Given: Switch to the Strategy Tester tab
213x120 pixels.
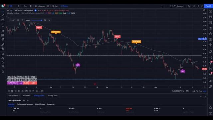Looking at the screenshot, I should (39, 96).
